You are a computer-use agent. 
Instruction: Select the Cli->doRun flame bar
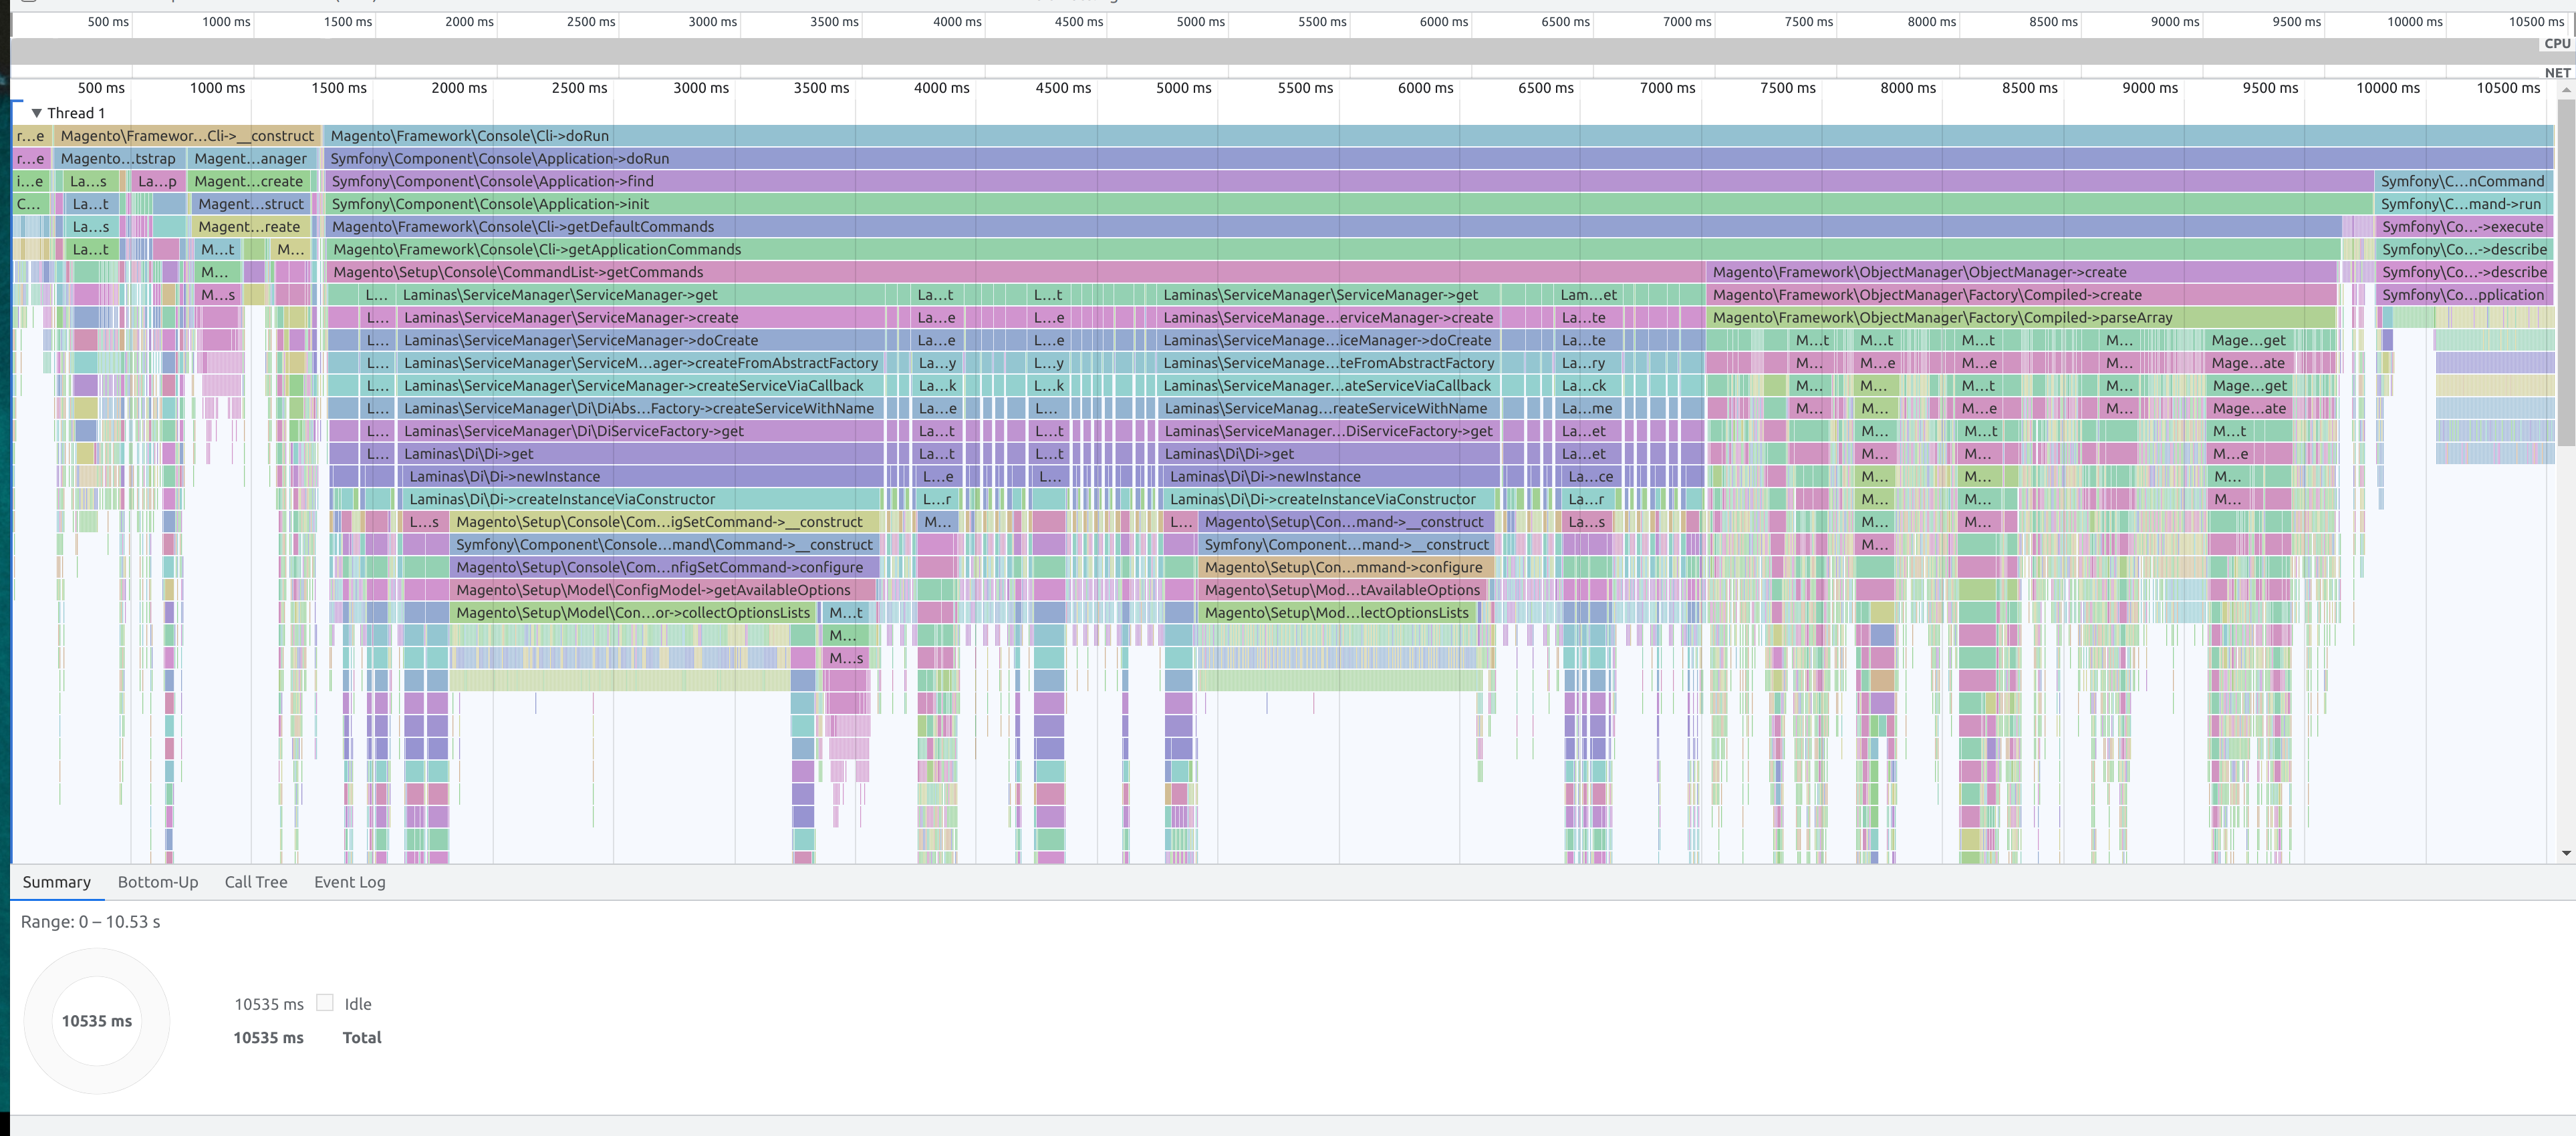point(470,136)
